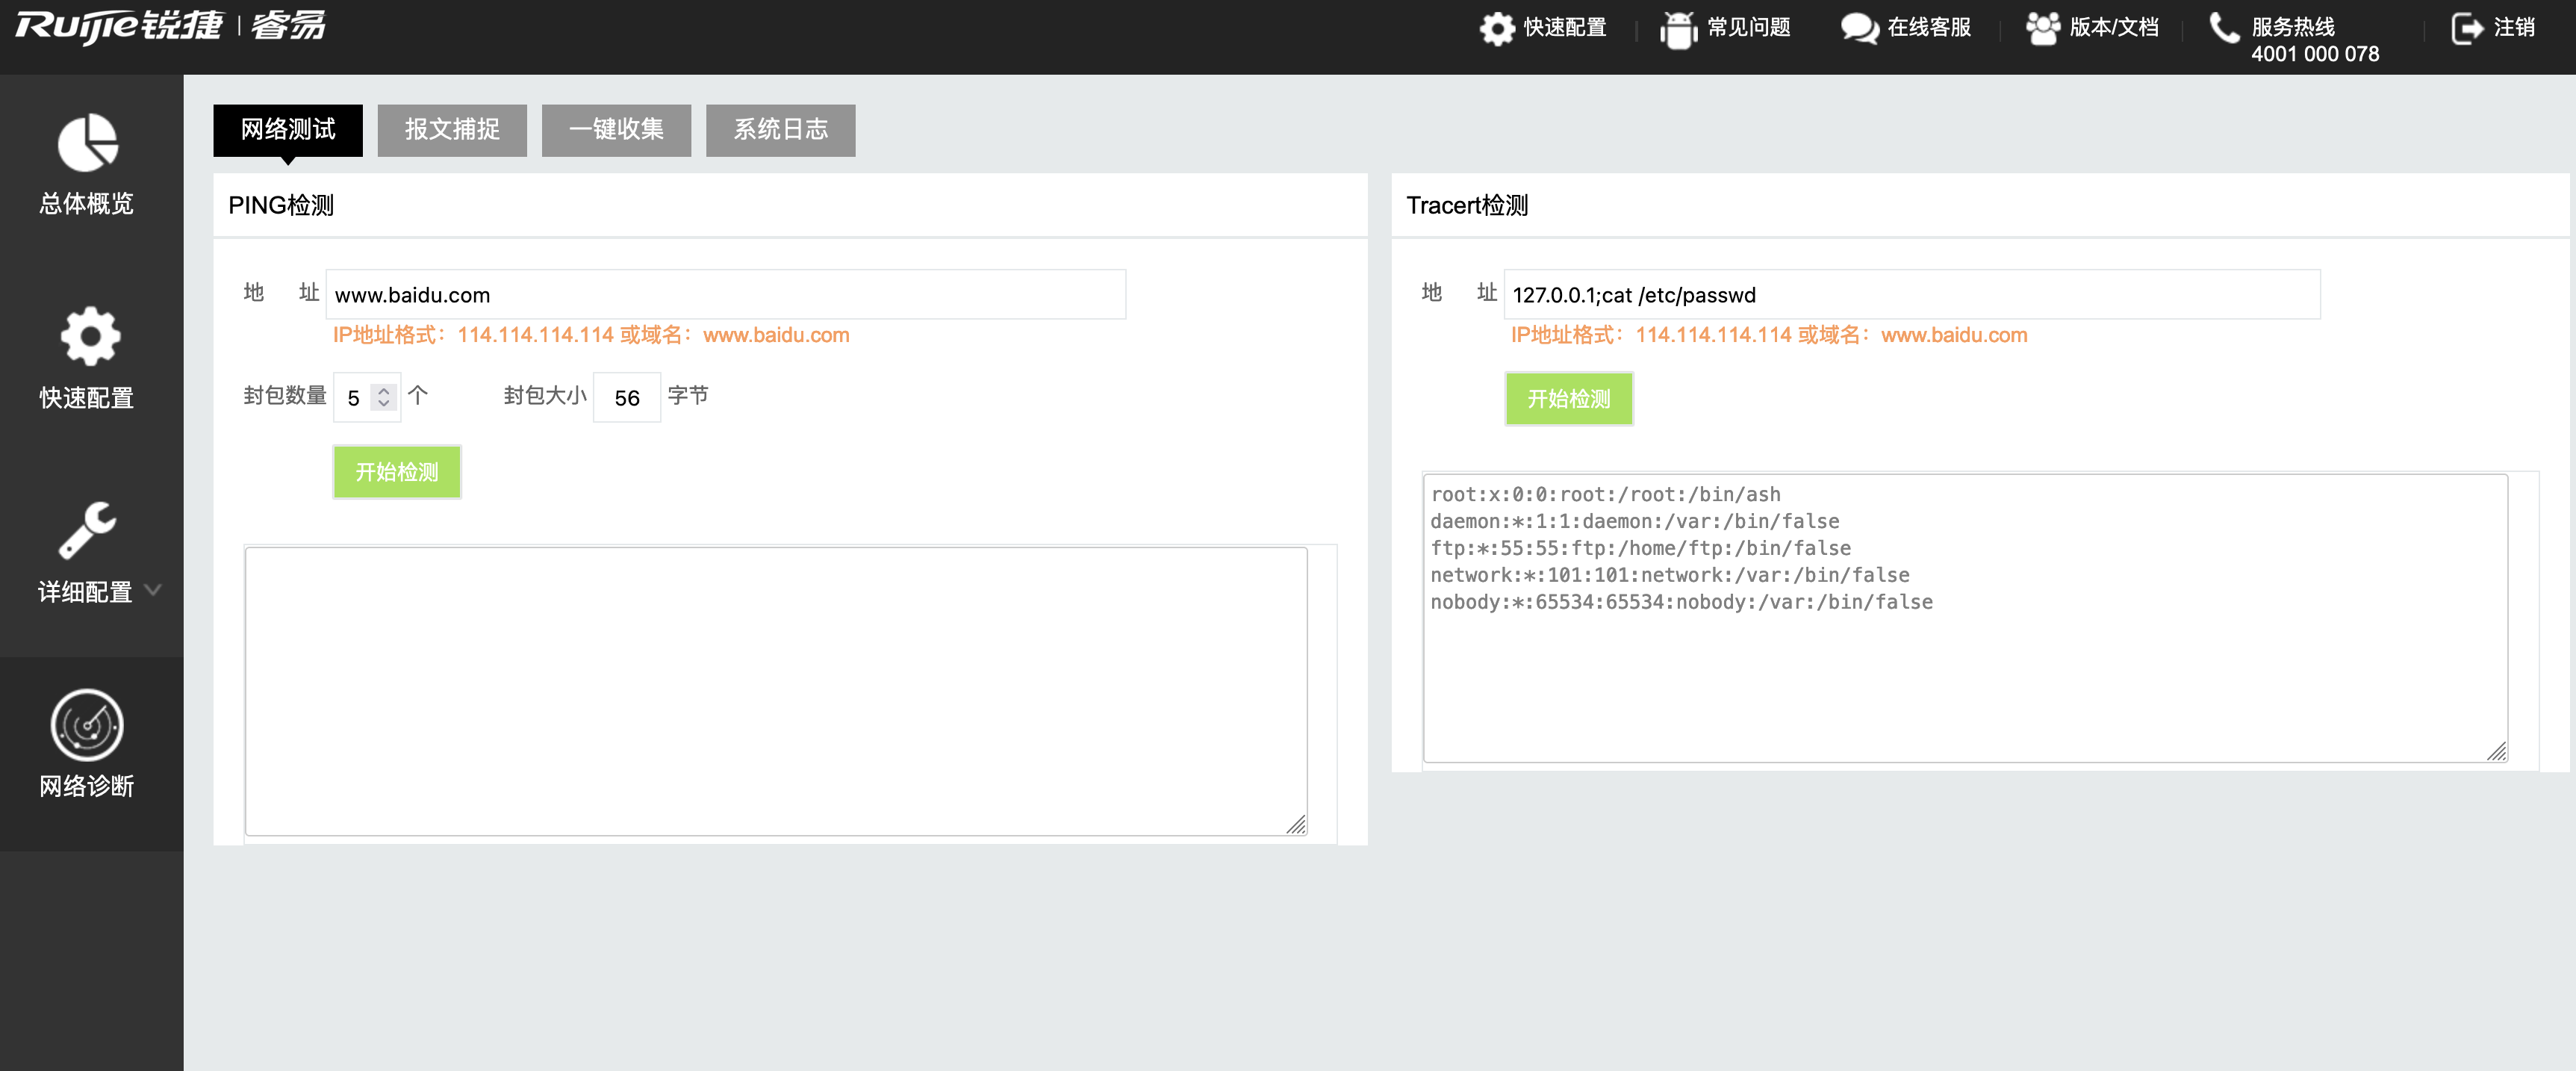
Task: Switch to the 一键收集 tab
Action: (x=616, y=130)
